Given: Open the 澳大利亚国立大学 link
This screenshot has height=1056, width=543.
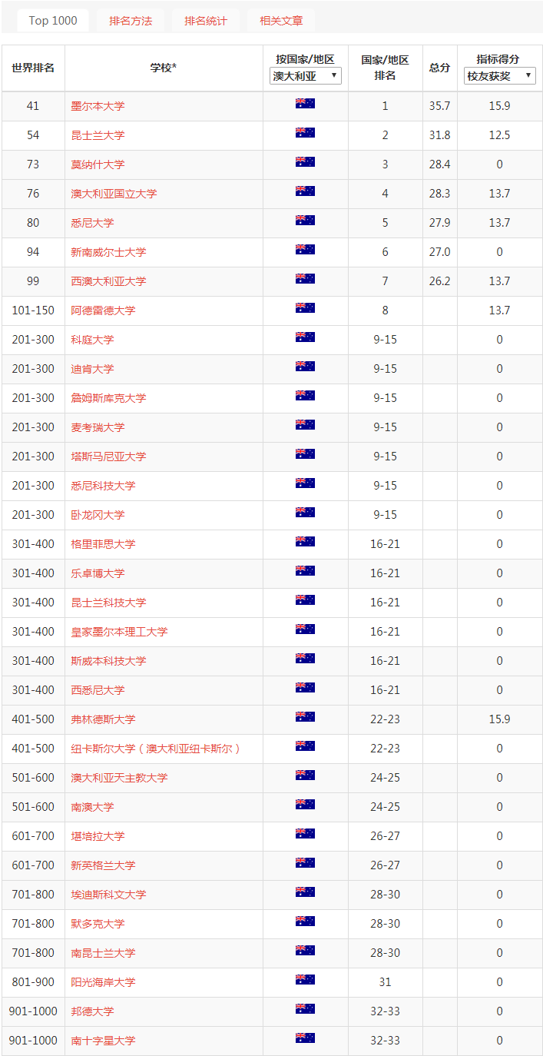Looking at the screenshot, I should pos(114,194).
